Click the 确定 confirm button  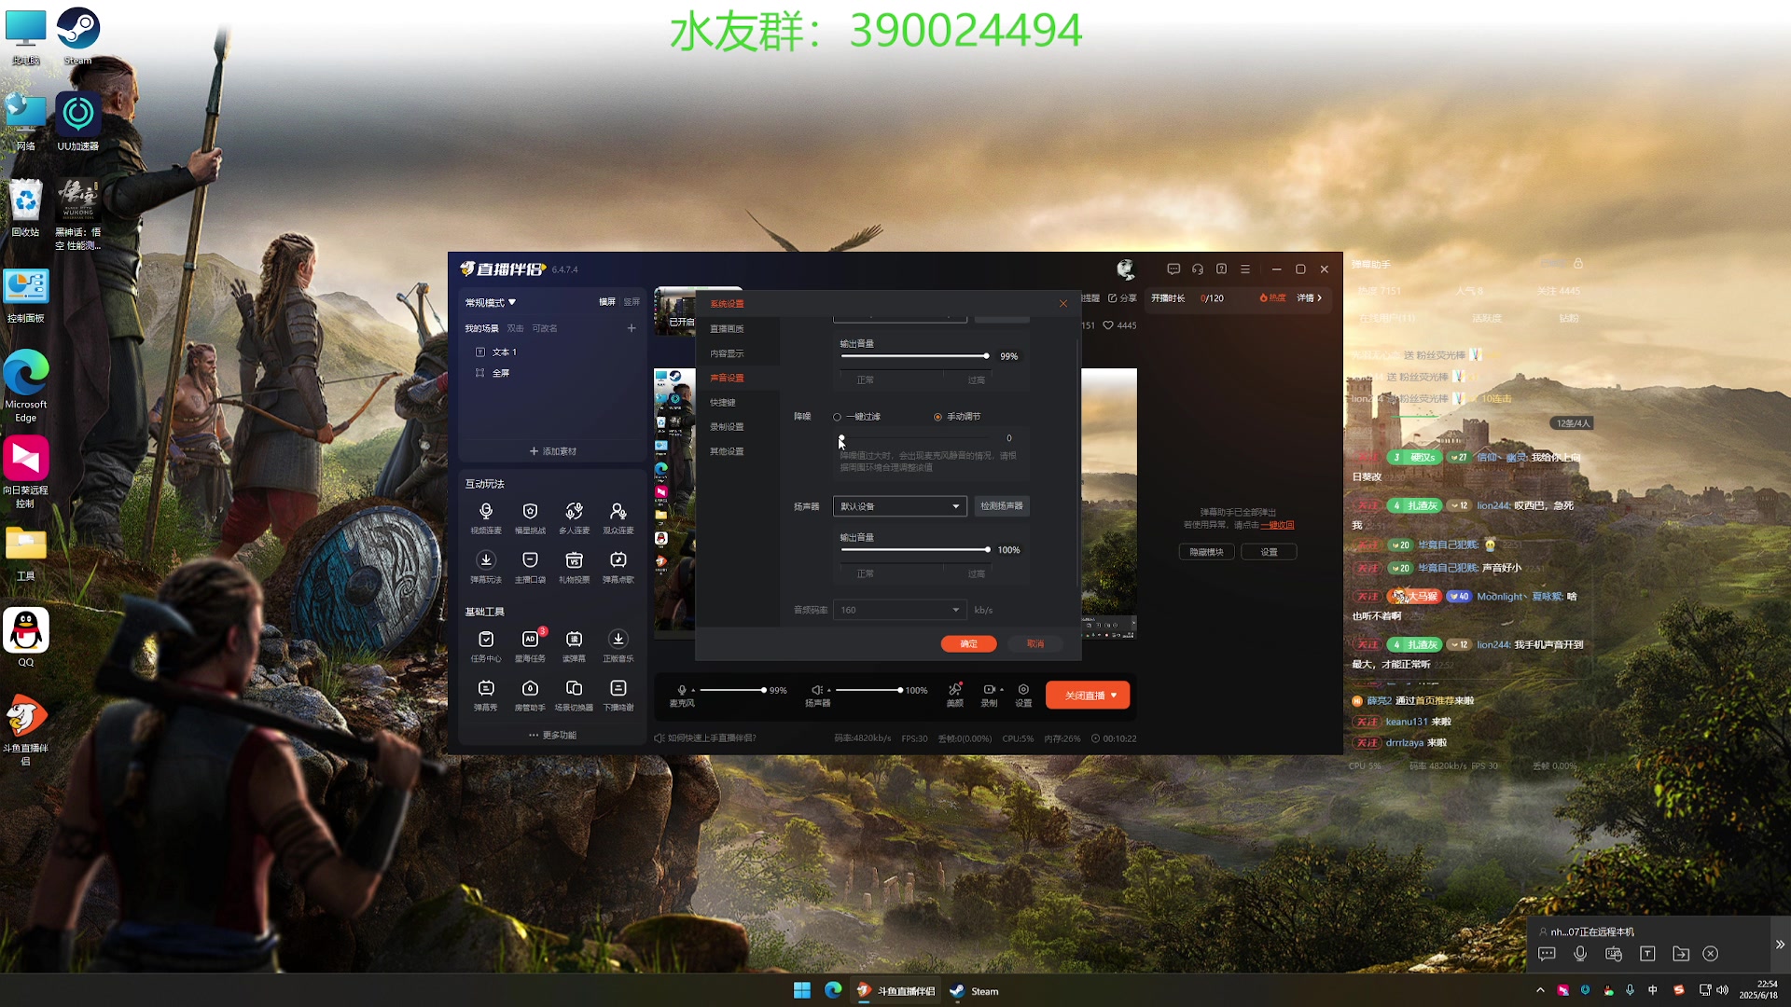point(968,644)
